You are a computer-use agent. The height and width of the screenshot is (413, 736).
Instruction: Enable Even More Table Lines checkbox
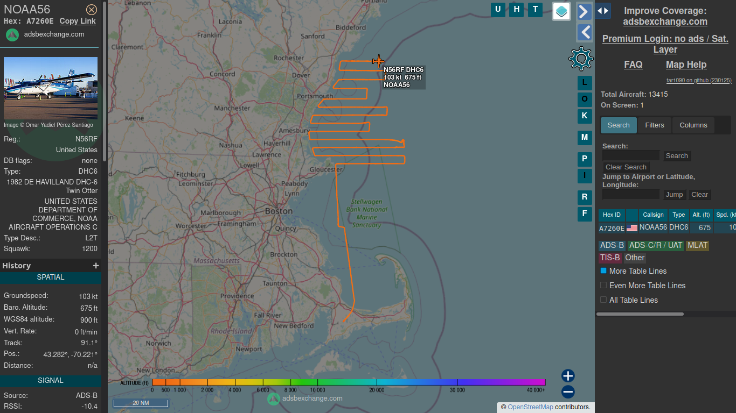603,285
